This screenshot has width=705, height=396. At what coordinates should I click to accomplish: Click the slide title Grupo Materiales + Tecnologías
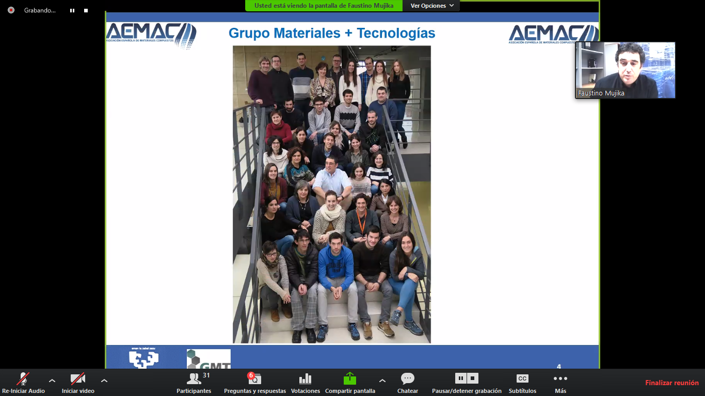[332, 33]
